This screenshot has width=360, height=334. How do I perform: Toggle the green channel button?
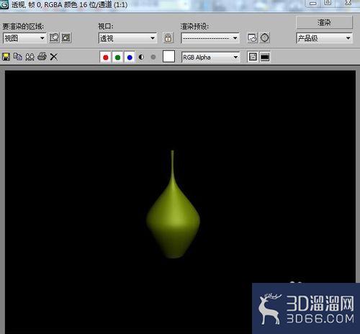coord(117,57)
